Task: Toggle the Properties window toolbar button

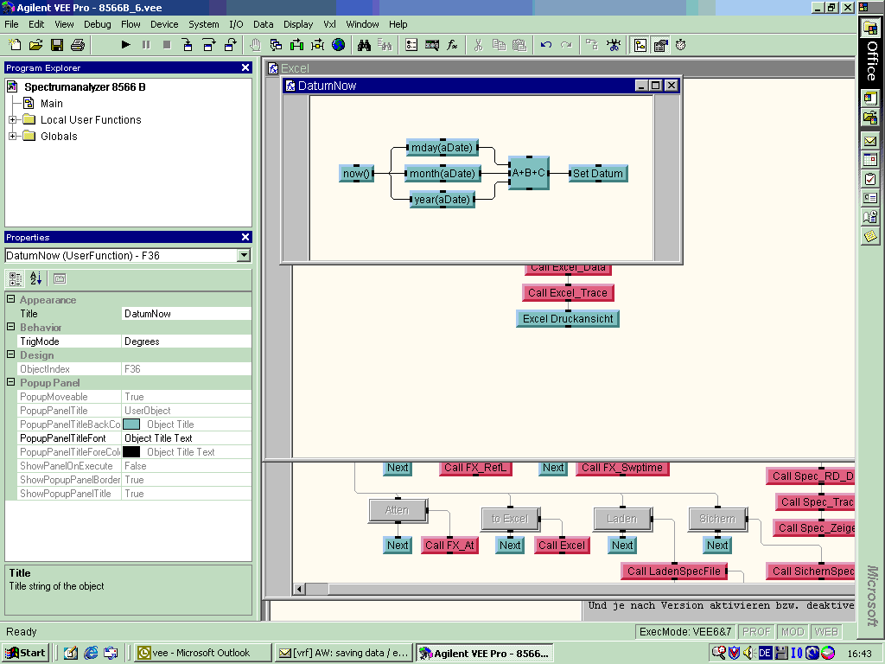Action: pyautogui.click(x=660, y=44)
